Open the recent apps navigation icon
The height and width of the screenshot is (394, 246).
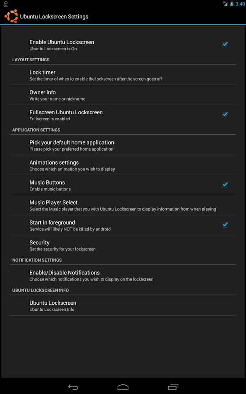[x=173, y=387]
